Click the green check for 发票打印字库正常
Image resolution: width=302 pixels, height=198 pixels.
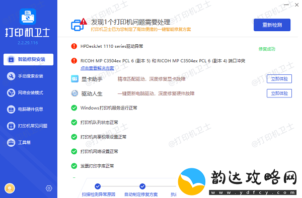tap(74, 166)
